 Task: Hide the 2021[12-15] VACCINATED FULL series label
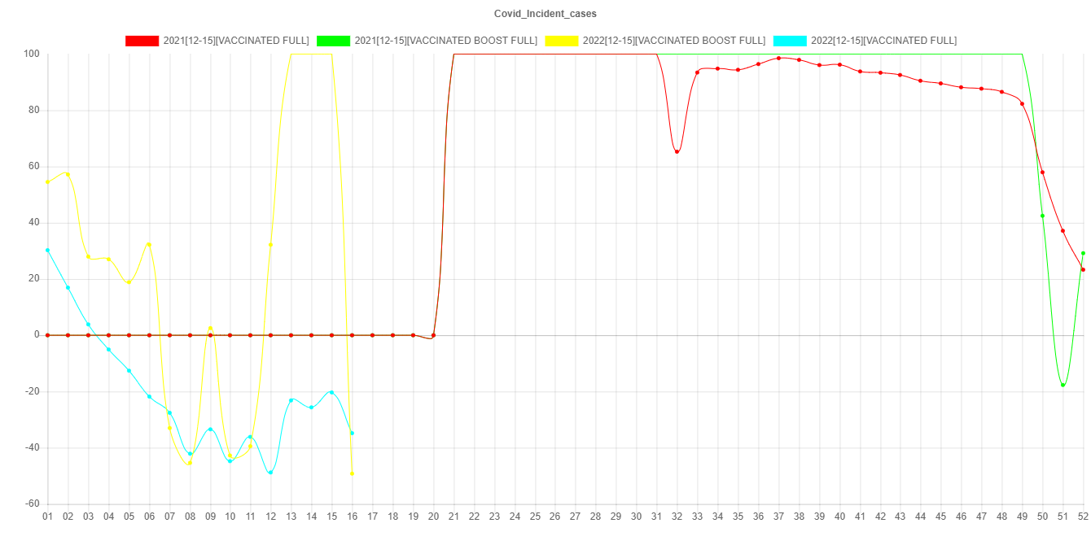click(236, 41)
